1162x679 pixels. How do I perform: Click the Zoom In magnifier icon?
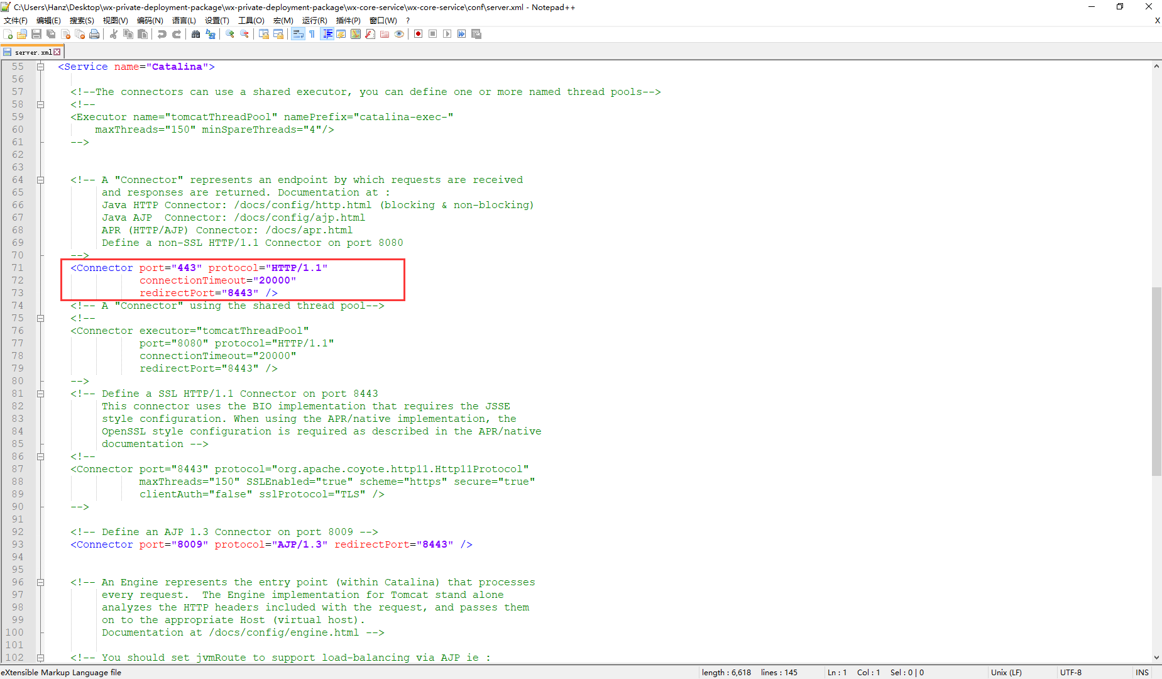coord(230,34)
